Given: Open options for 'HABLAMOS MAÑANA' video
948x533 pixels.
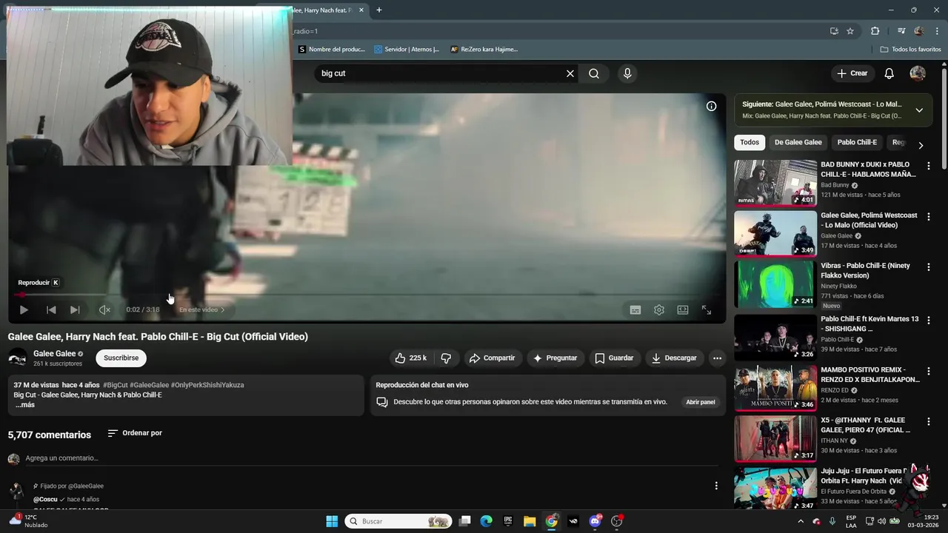Looking at the screenshot, I should click(x=929, y=166).
